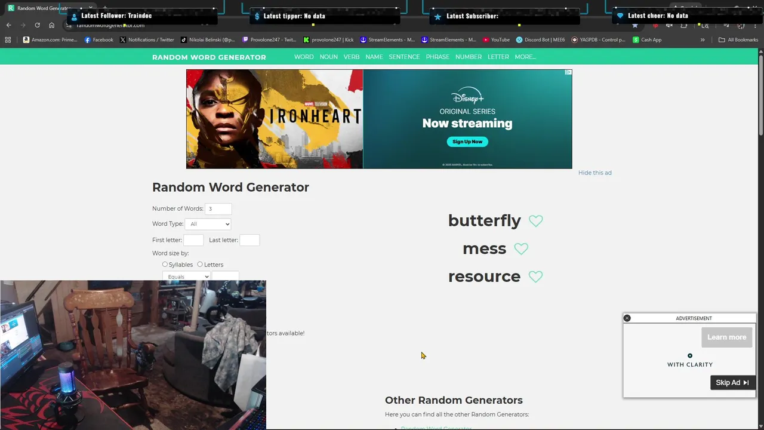The width and height of the screenshot is (764, 430).
Task: Open the SENTENCE generator menu
Action: 404,57
